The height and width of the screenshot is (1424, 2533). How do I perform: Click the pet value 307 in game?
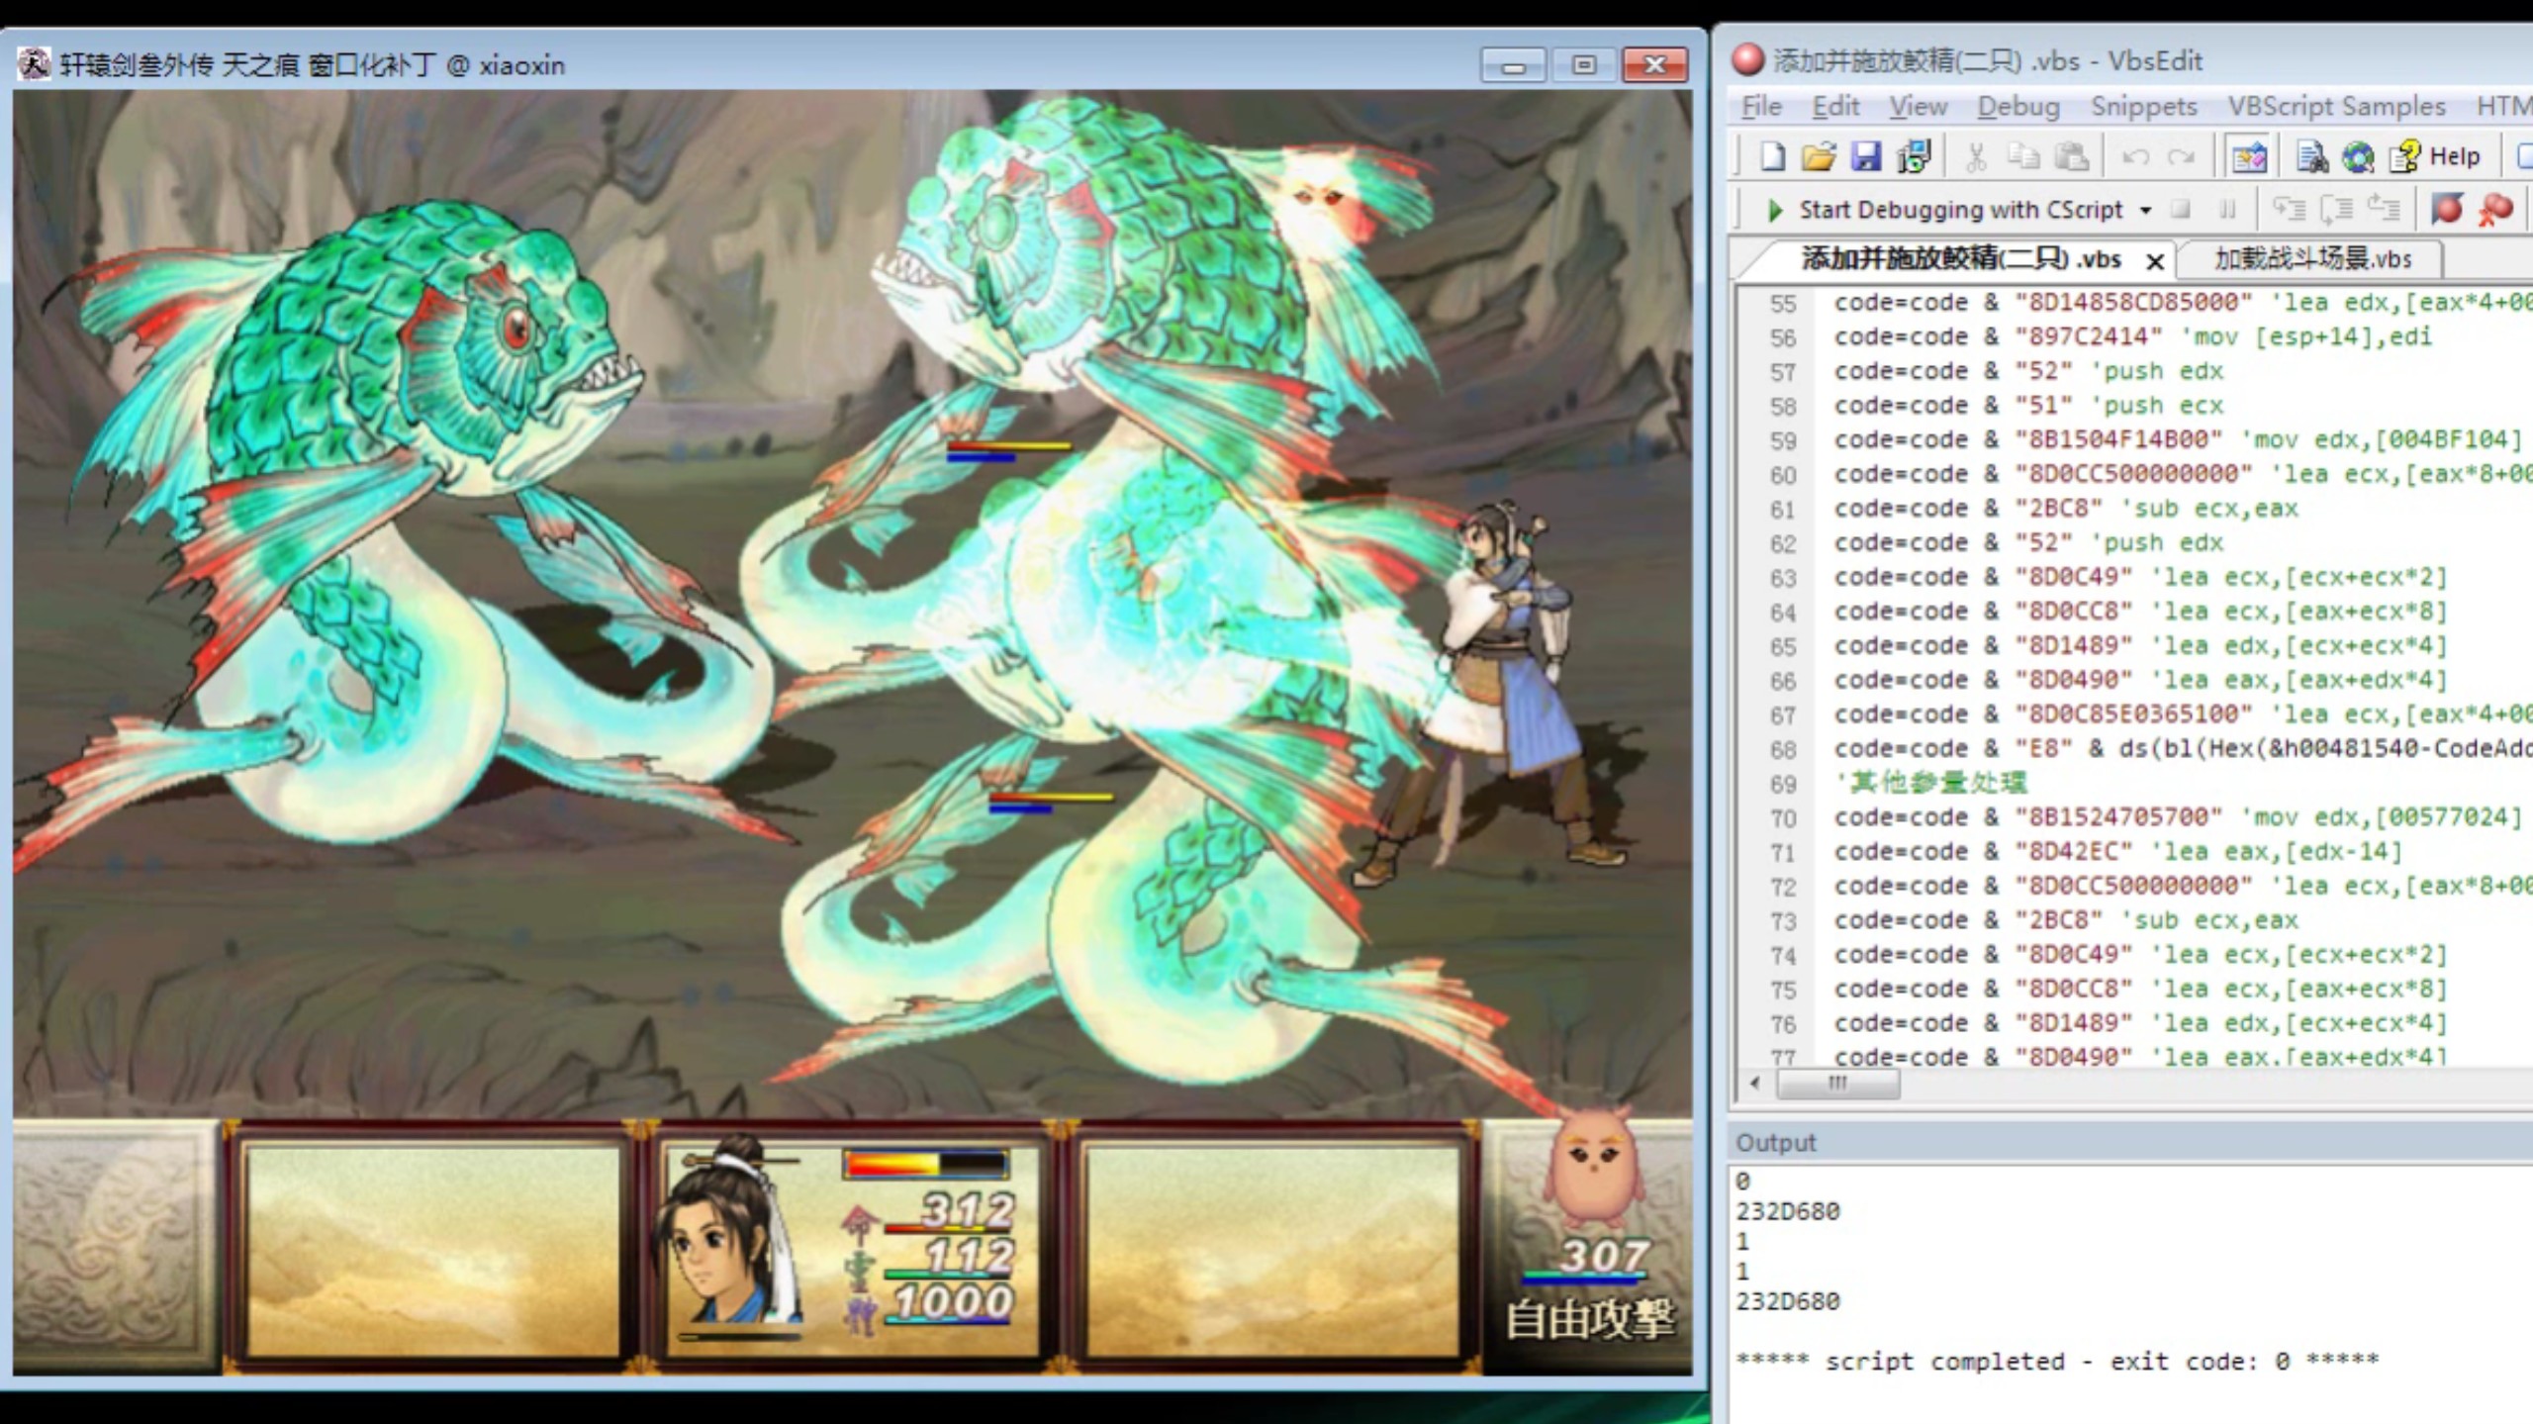click(x=1603, y=1257)
